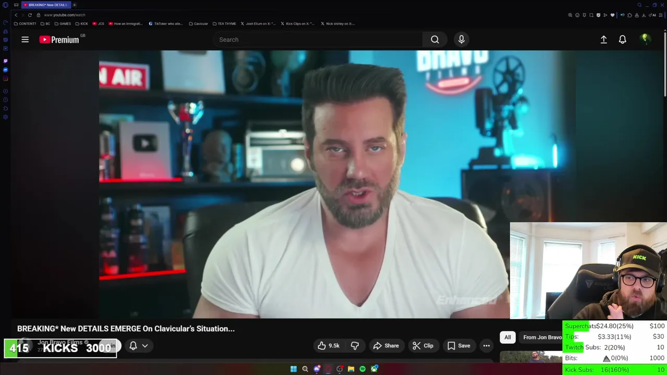Open Spotify from the taskbar
This screenshot has height=375, width=667.
pyautogui.click(x=362, y=369)
